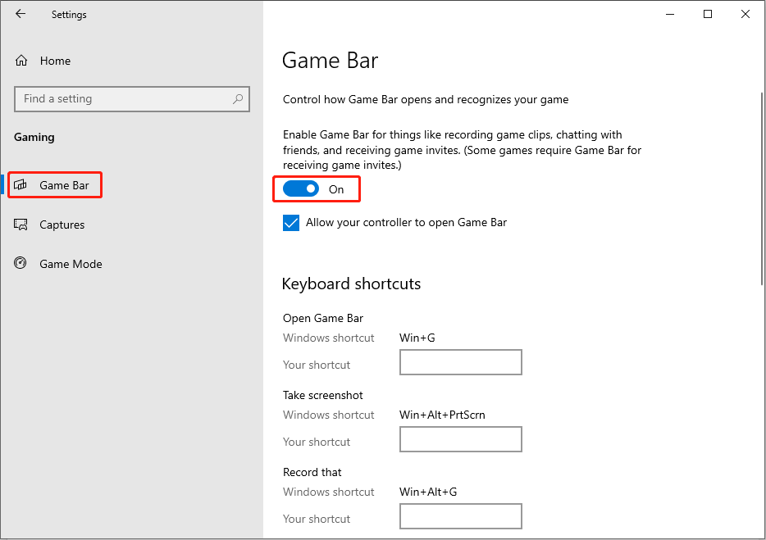Viewport: 766px width, 540px height.
Task: Select Game Bar in the sidebar
Action: click(x=55, y=185)
